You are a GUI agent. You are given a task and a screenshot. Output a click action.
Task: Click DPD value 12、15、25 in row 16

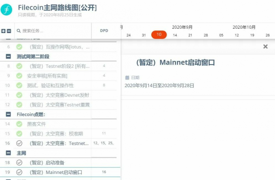[x=104, y=143]
